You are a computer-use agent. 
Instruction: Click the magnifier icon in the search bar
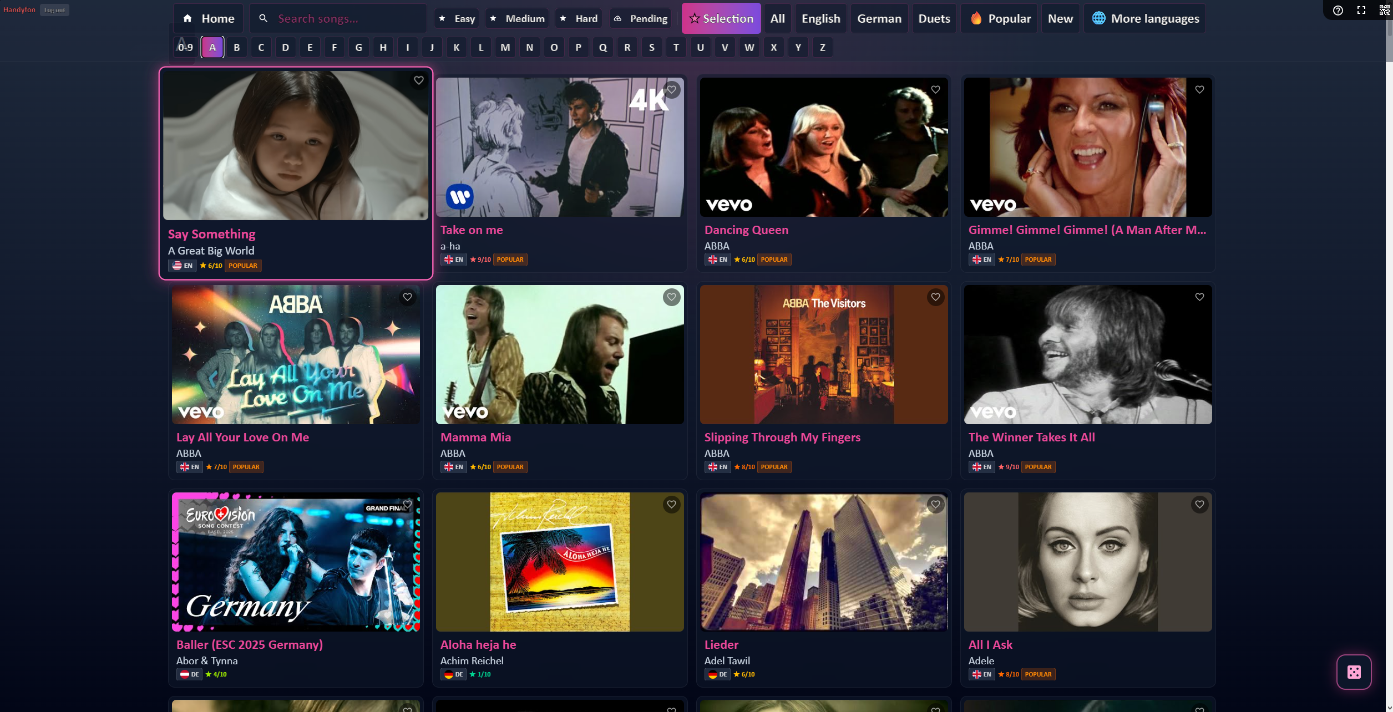click(263, 18)
